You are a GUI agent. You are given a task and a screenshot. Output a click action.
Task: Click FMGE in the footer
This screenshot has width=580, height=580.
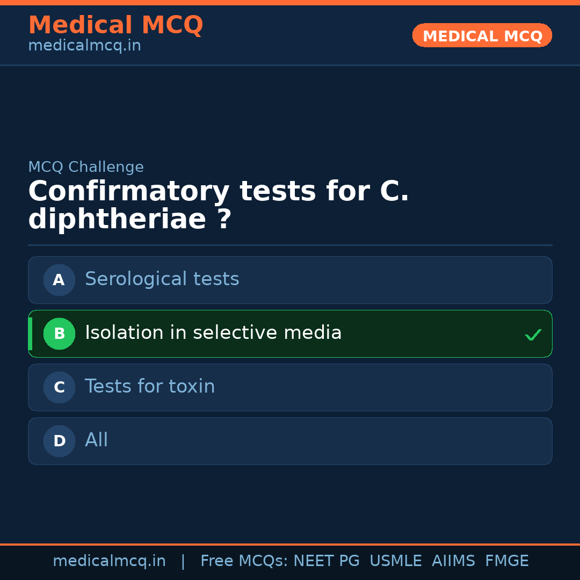click(506, 561)
